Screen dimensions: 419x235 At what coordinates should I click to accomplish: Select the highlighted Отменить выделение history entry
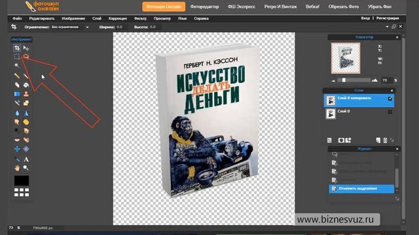click(x=361, y=189)
